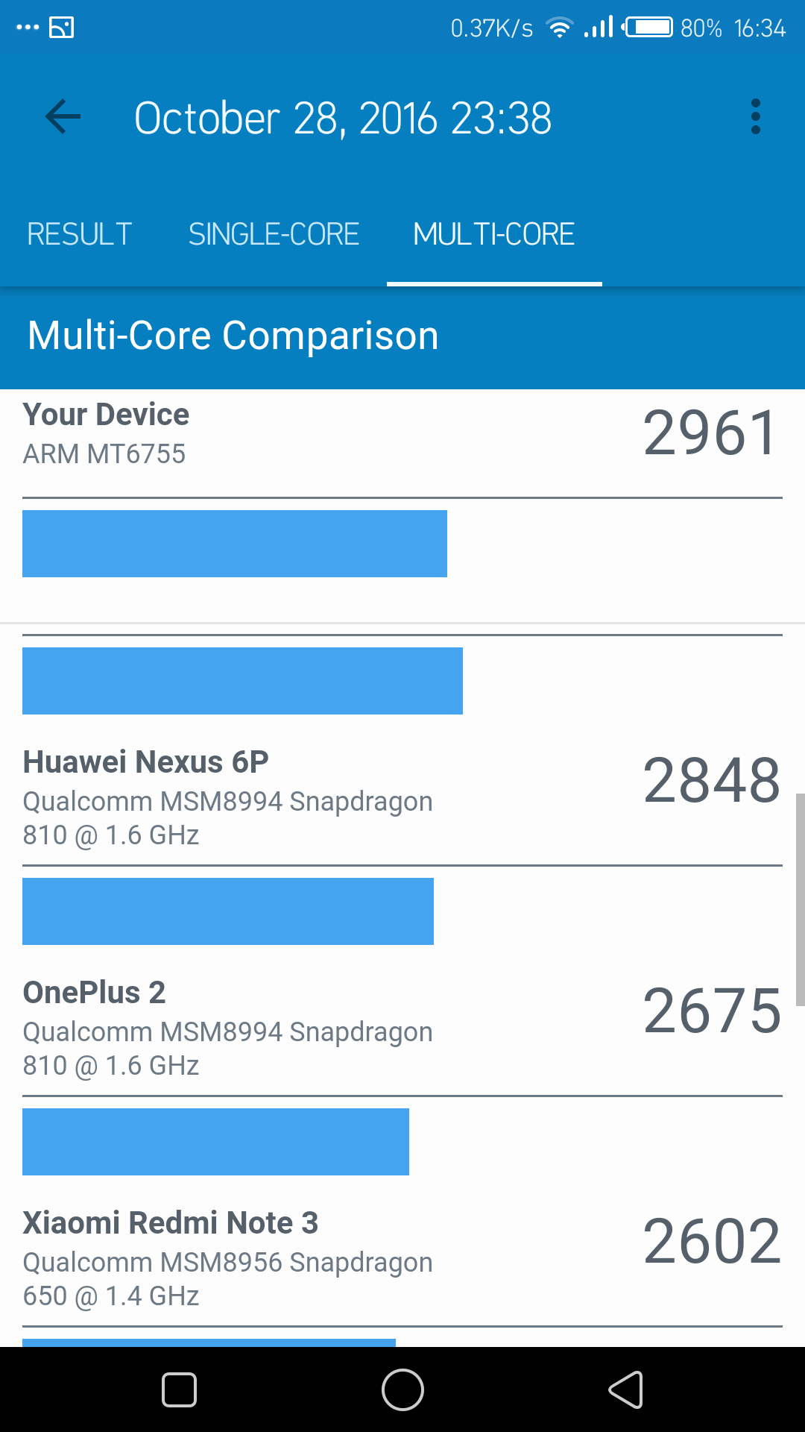Select the OnePlus 2 comparison entry

402,1028
